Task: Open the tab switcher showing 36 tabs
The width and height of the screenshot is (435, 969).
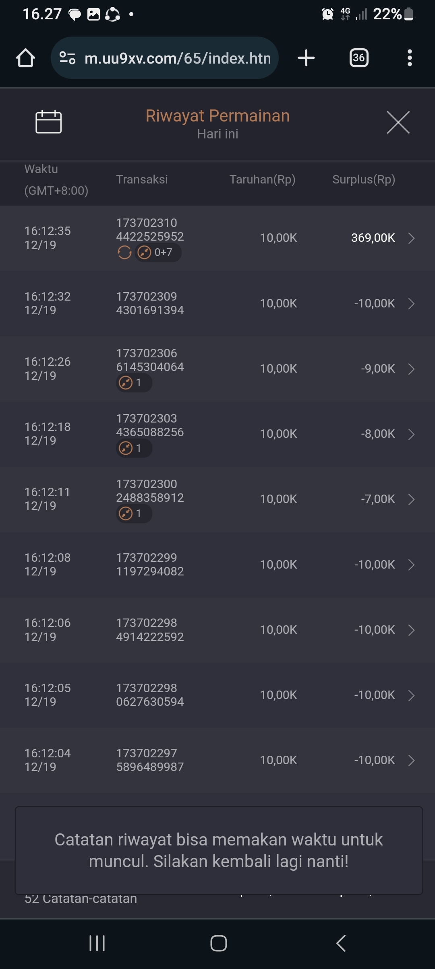Action: click(x=358, y=58)
